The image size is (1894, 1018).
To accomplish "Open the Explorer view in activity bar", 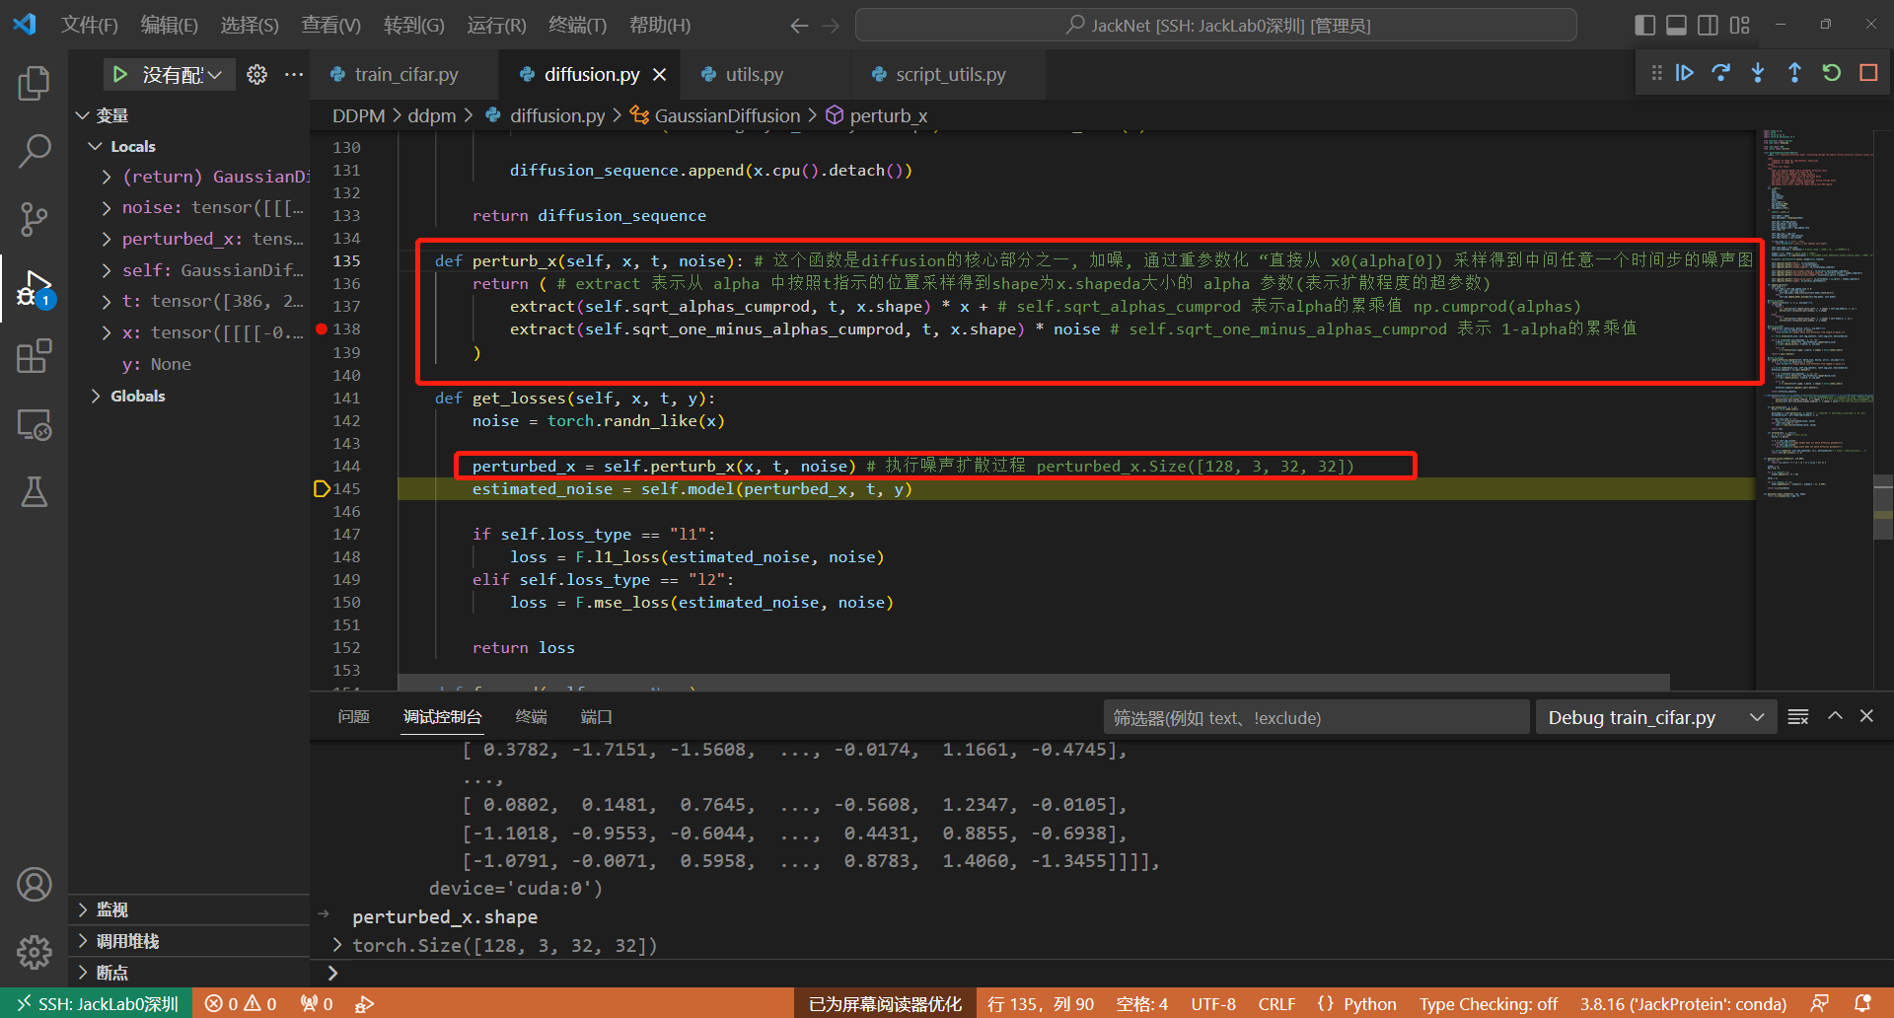I will pyautogui.click(x=34, y=84).
